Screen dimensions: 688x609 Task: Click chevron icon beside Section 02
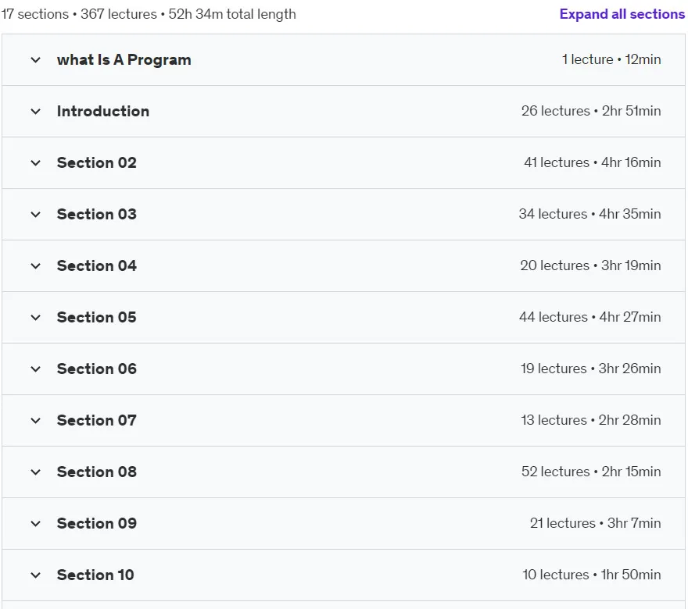[x=35, y=163]
